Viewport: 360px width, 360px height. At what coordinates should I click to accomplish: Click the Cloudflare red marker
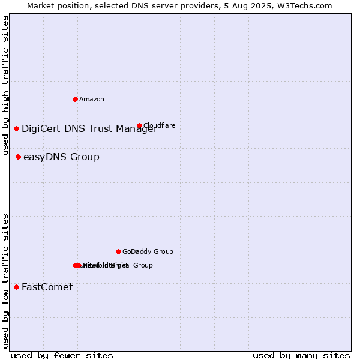139,125
